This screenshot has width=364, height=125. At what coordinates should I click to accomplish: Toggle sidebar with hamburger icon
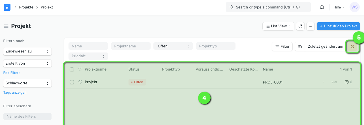pos(6,26)
